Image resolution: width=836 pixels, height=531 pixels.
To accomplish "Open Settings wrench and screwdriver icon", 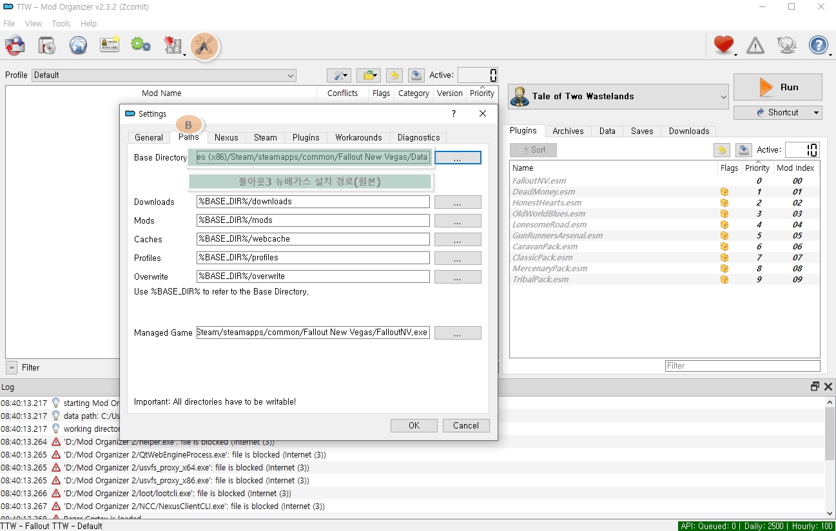I will click(204, 46).
